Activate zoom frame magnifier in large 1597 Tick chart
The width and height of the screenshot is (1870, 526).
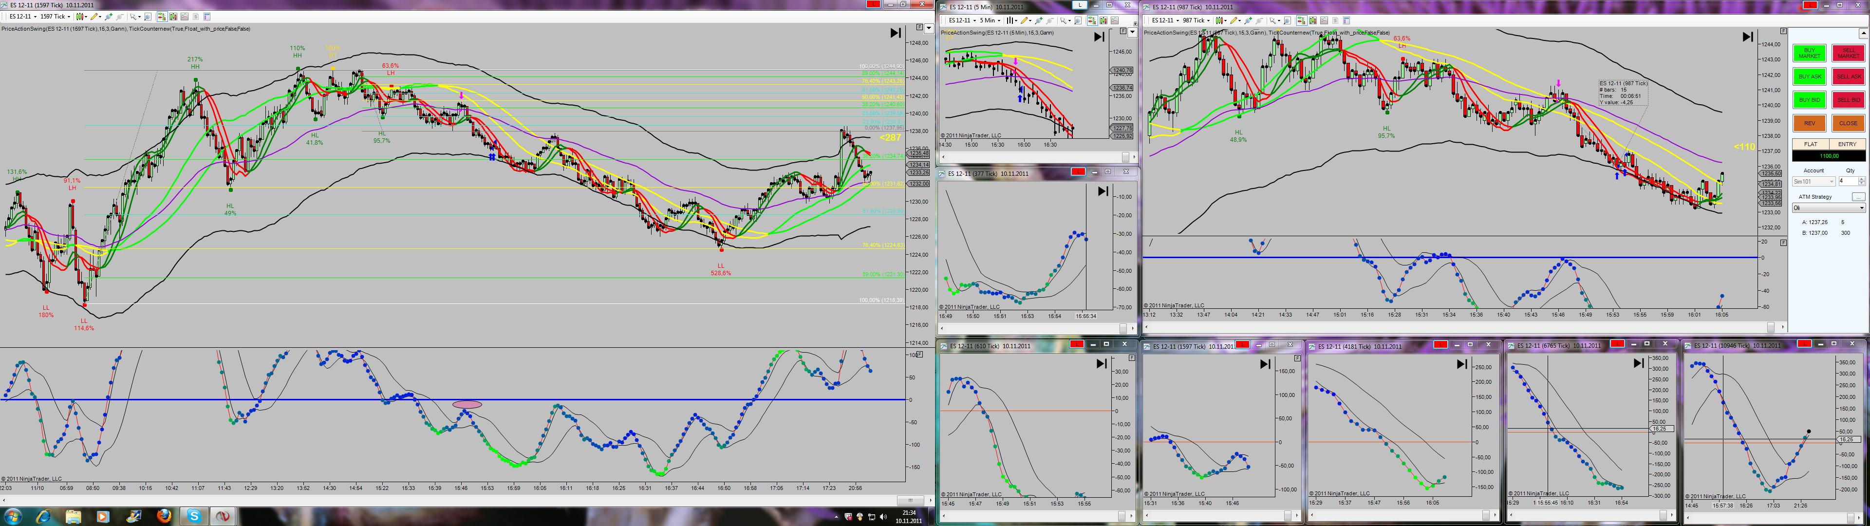(148, 17)
